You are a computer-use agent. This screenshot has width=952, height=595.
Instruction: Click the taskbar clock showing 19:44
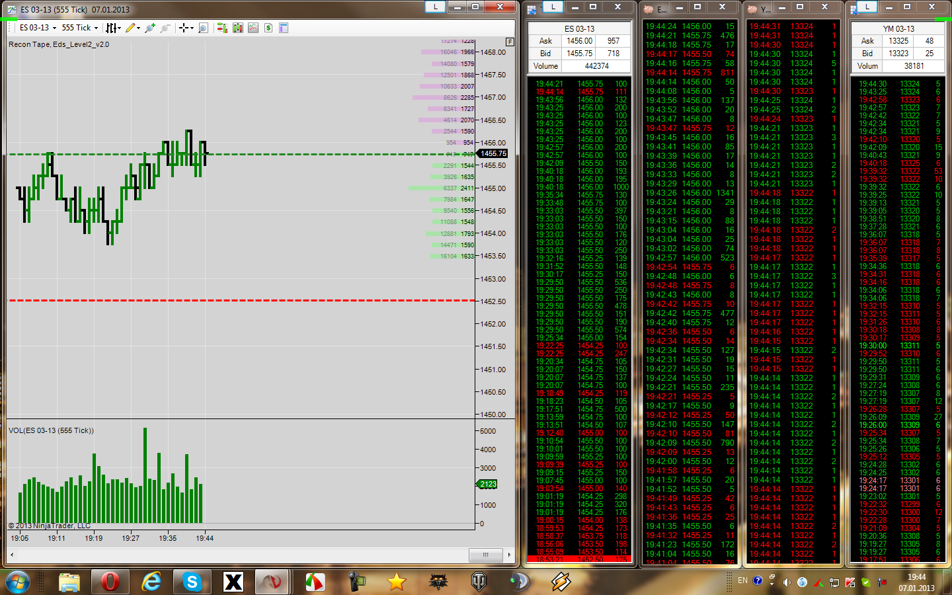[916, 582]
